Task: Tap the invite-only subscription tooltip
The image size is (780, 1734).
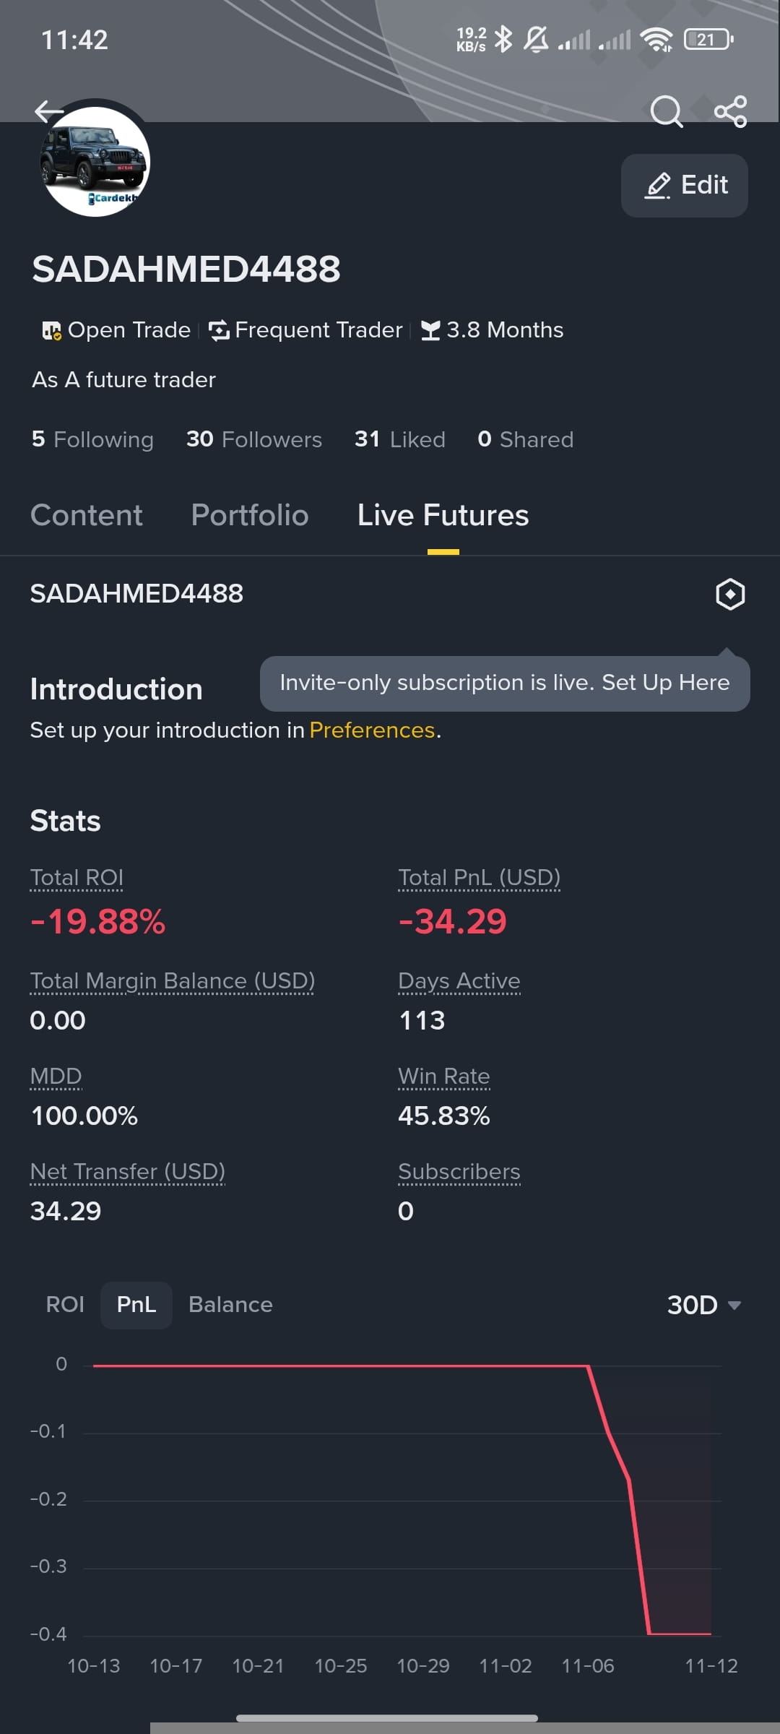Action: point(505,683)
